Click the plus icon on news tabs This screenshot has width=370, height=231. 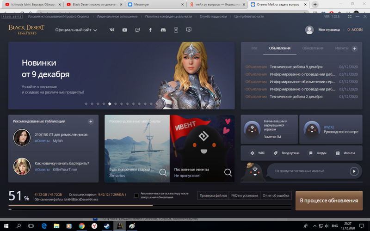point(354,49)
